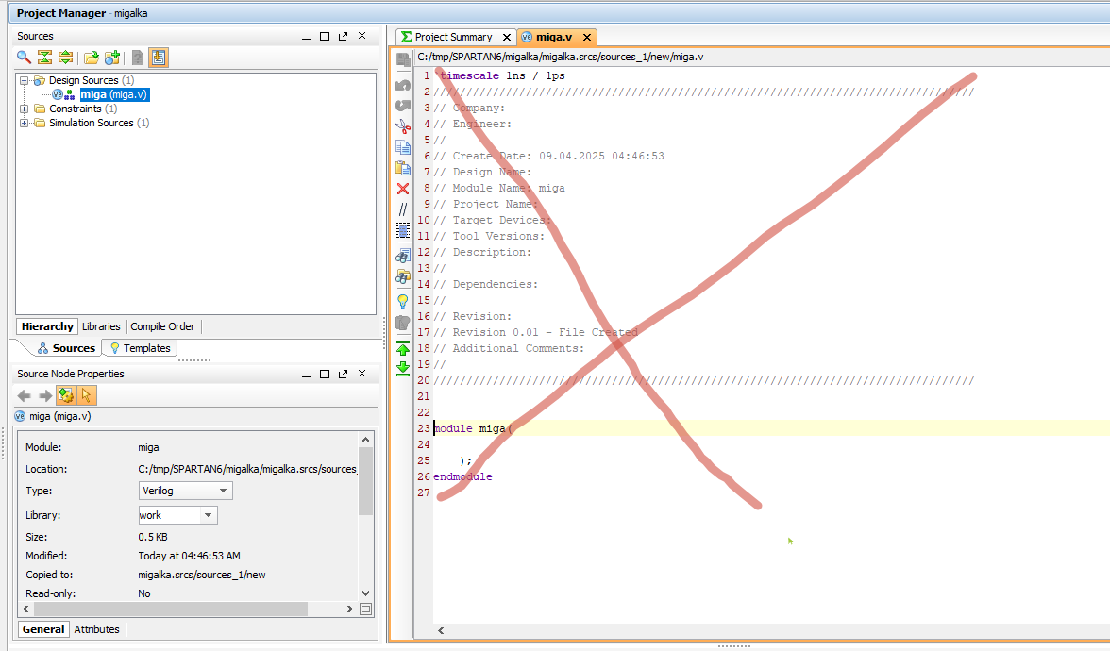The width and height of the screenshot is (1110, 651).
Task: Click the back arrow in Source Node Properties
Action: tap(25, 395)
